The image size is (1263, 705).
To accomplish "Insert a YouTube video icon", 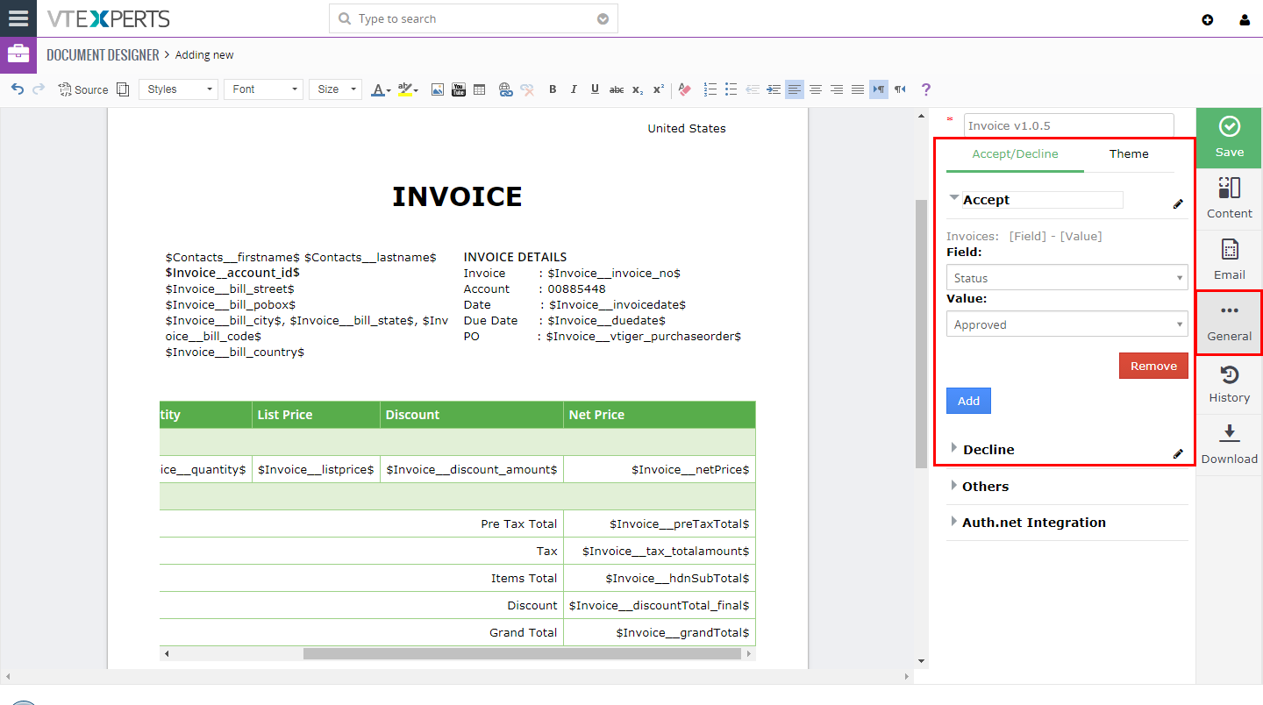I will tap(458, 89).
